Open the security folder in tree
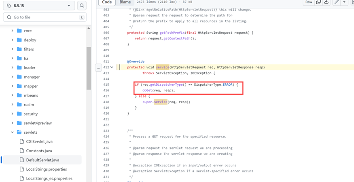The image size is (354, 182). (31, 114)
